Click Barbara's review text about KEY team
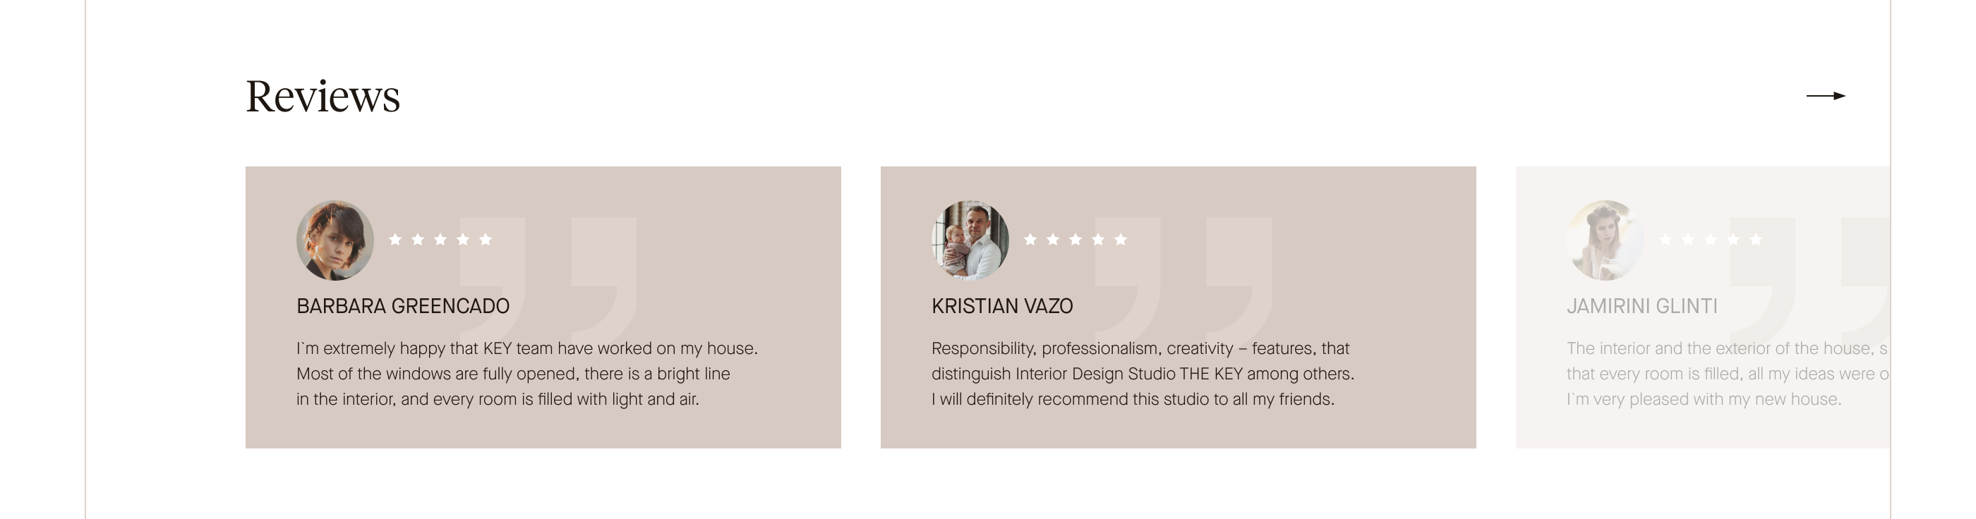 click(x=527, y=373)
